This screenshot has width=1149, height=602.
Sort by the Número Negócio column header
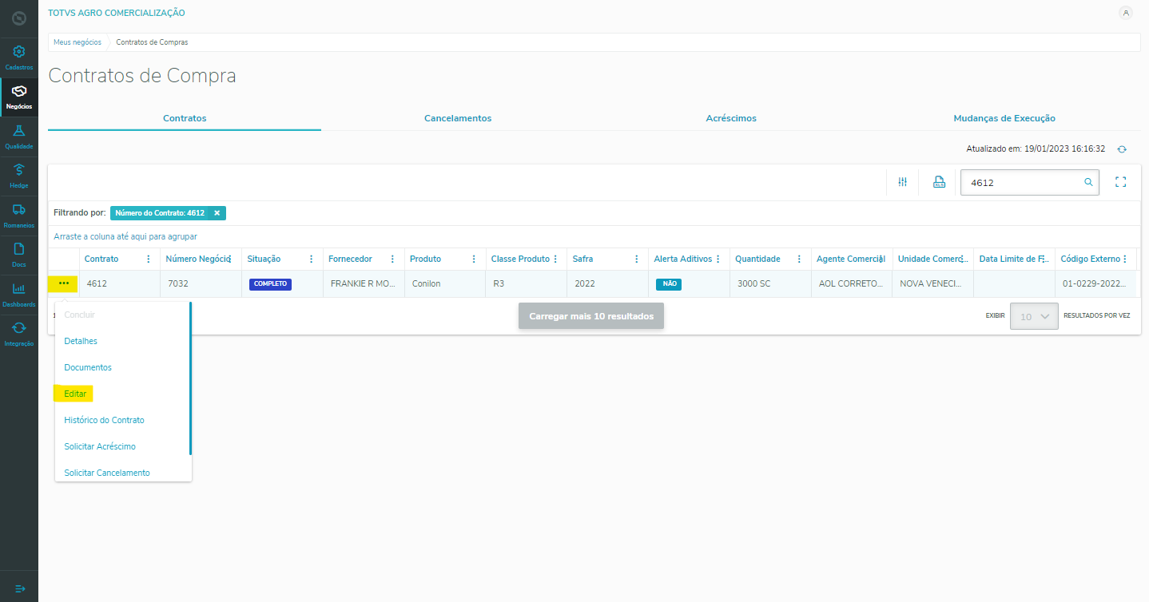198,259
